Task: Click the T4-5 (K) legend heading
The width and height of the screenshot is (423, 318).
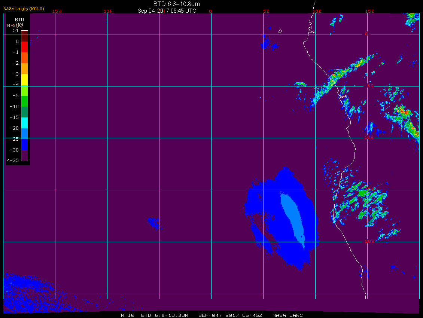Action: click(x=15, y=25)
